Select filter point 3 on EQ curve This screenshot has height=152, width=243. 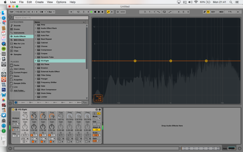[171, 61]
